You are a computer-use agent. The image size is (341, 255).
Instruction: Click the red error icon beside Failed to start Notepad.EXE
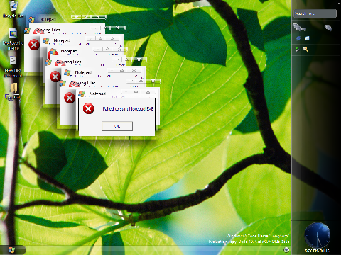pyautogui.click(x=88, y=108)
